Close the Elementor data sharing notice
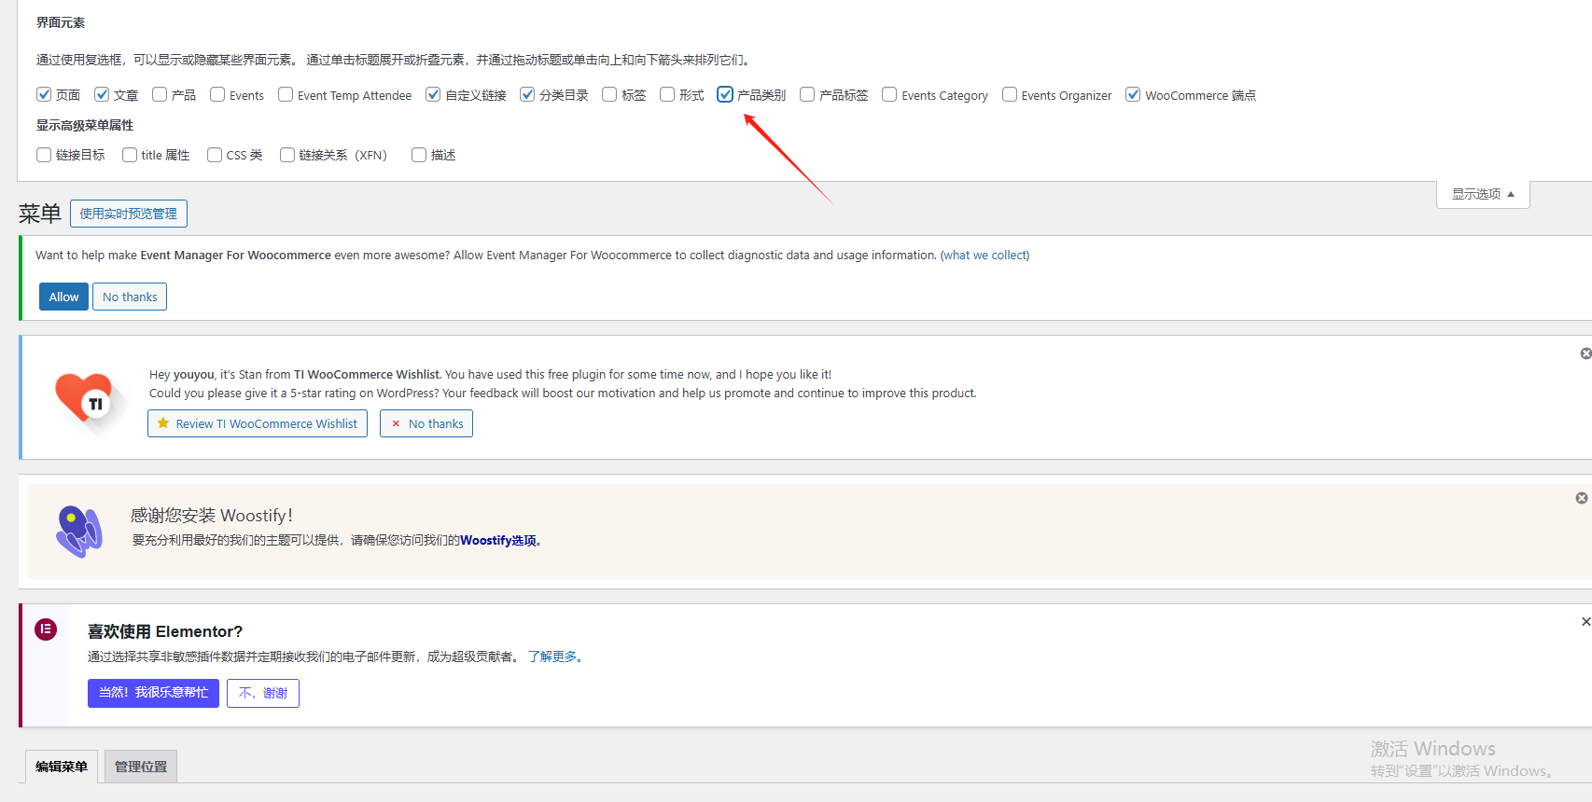The height and width of the screenshot is (802, 1592). point(1585,621)
